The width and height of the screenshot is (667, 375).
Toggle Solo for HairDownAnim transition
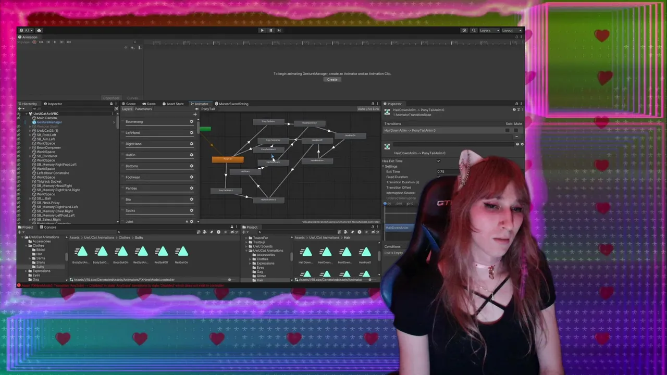coord(508,130)
